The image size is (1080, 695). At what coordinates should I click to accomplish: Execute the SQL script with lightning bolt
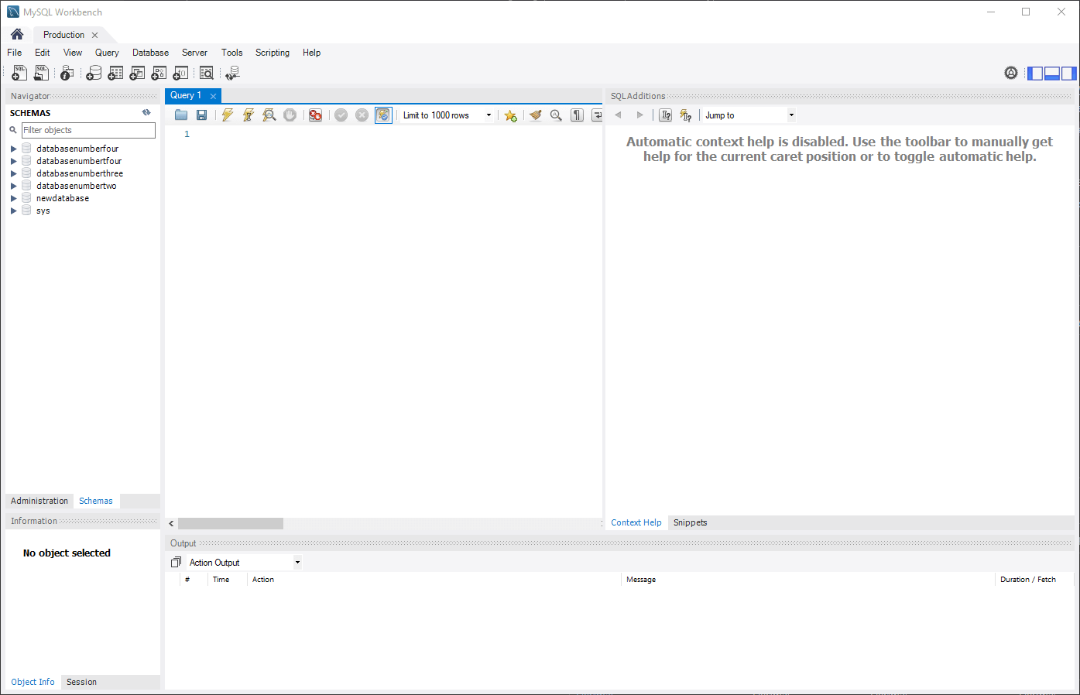click(227, 115)
